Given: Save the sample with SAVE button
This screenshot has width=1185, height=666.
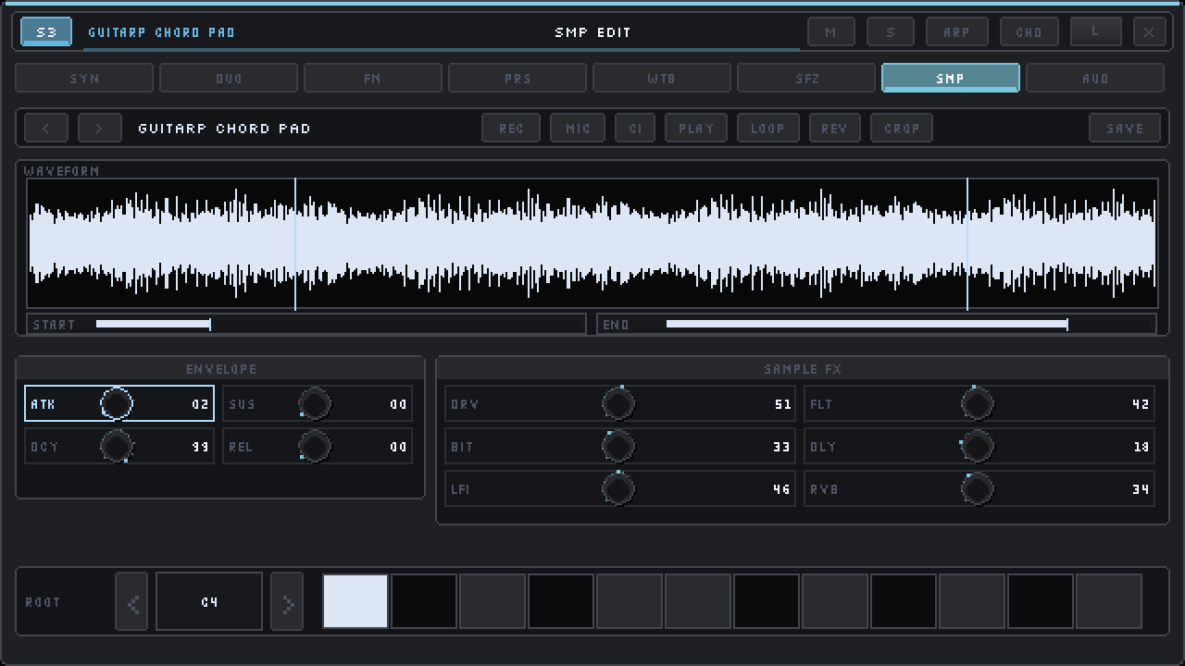Looking at the screenshot, I should (1125, 129).
